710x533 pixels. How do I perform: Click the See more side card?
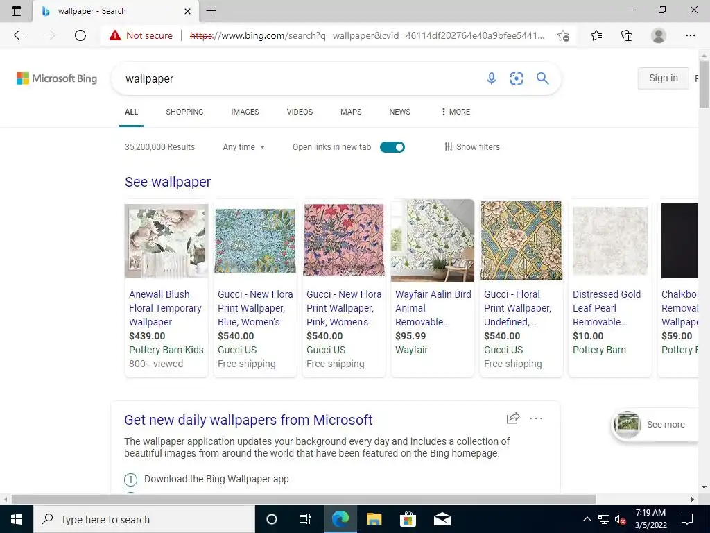(655, 425)
